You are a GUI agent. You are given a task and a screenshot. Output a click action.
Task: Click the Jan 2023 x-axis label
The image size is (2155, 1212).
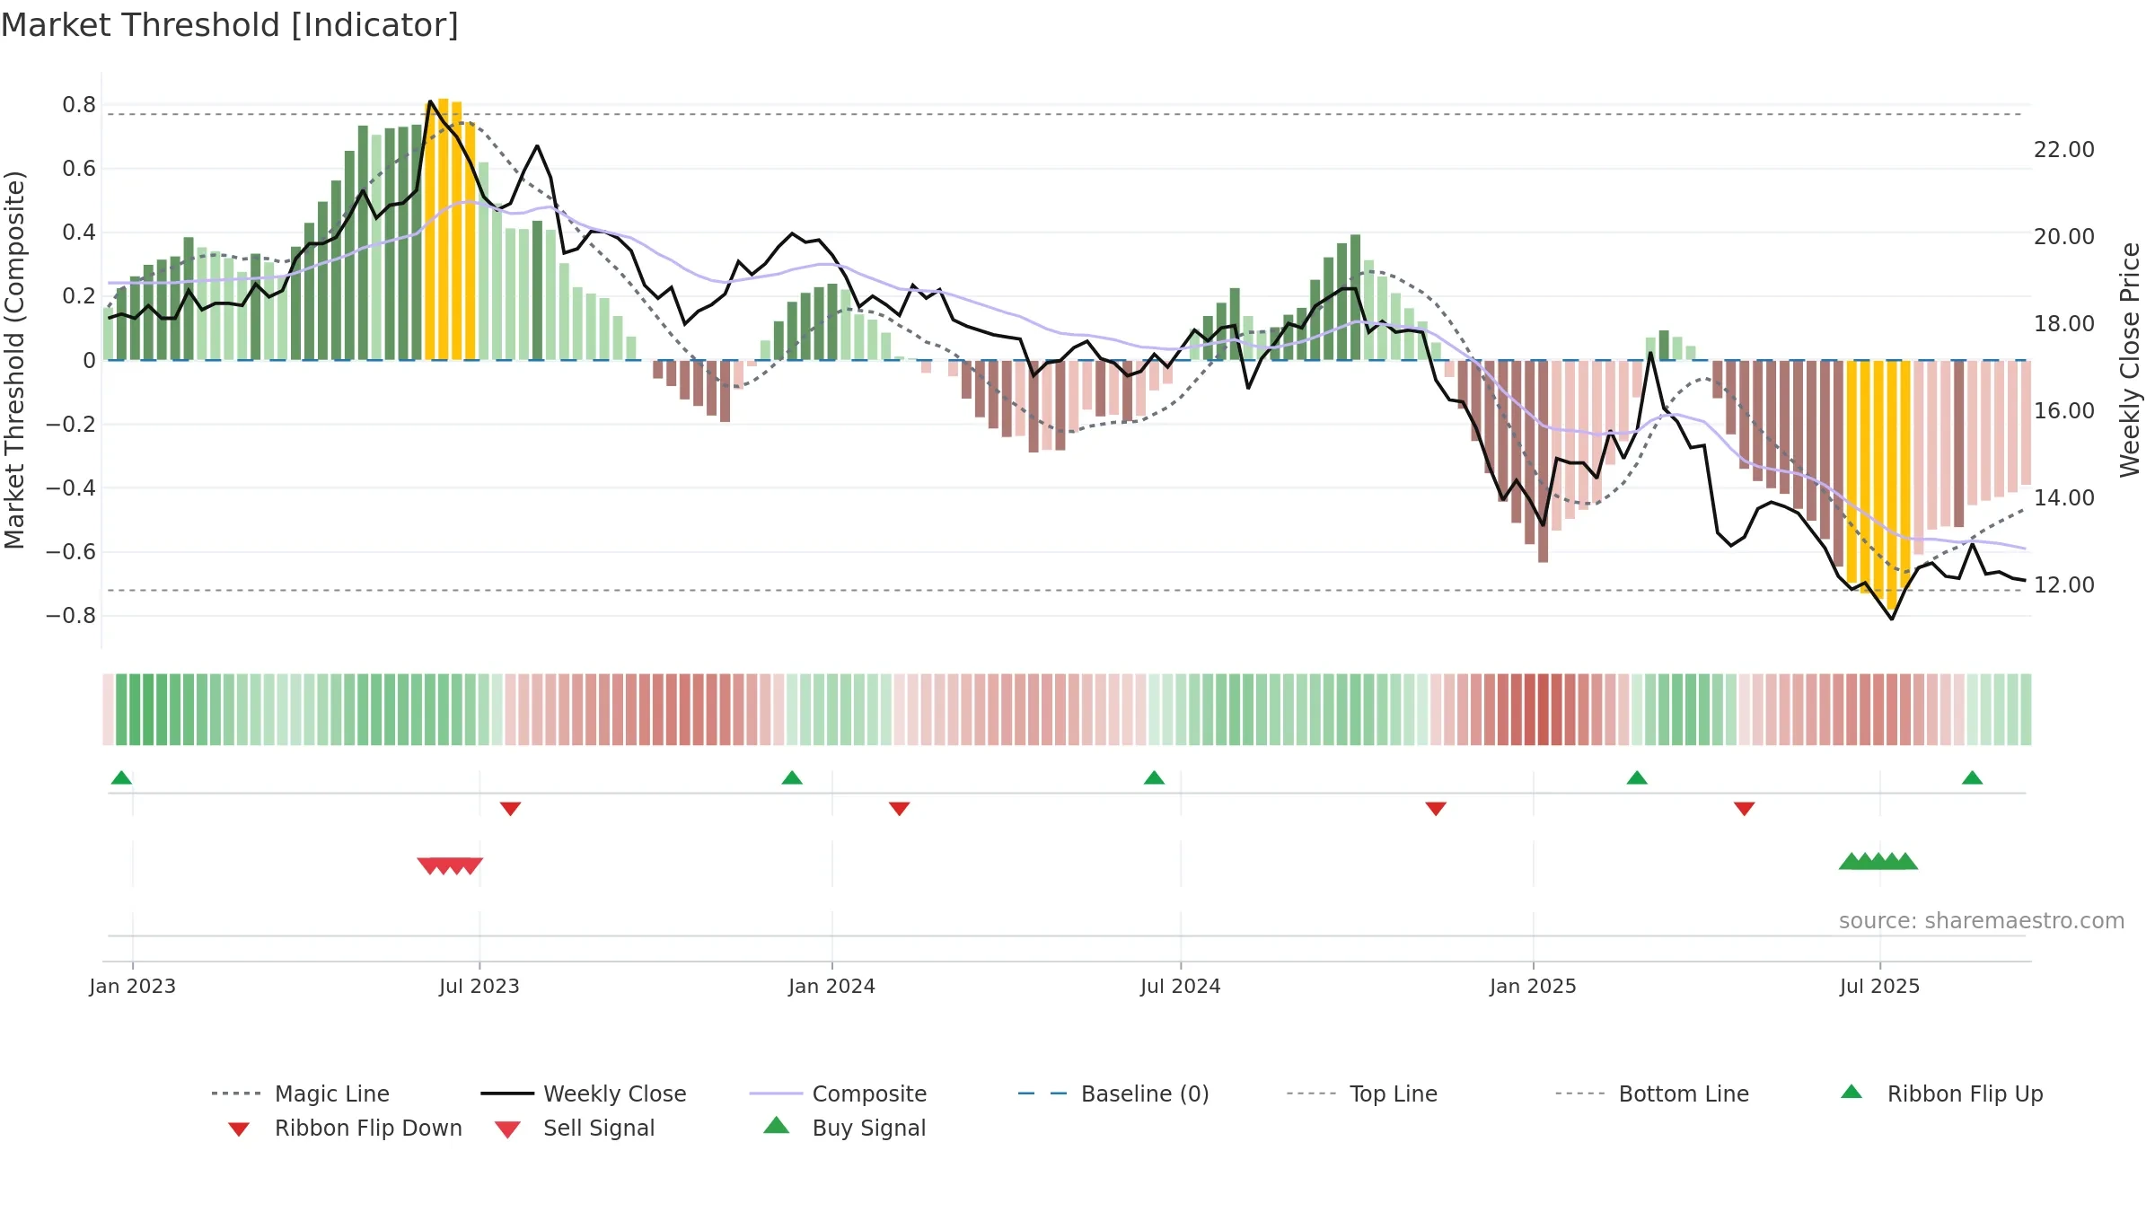tap(133, 986)
